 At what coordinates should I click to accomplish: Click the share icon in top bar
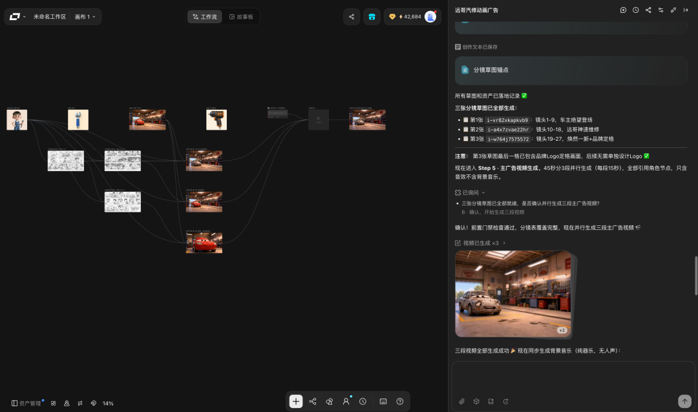click(352, 17)
